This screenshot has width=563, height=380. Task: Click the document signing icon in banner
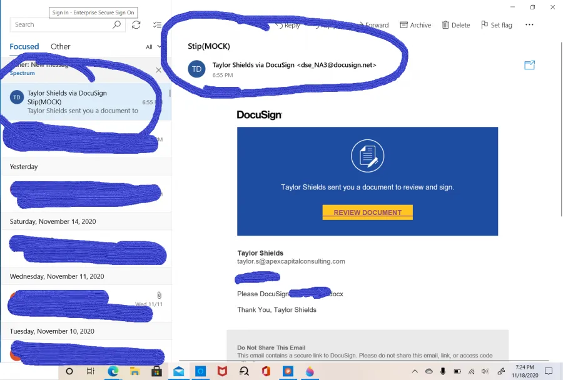368,156
